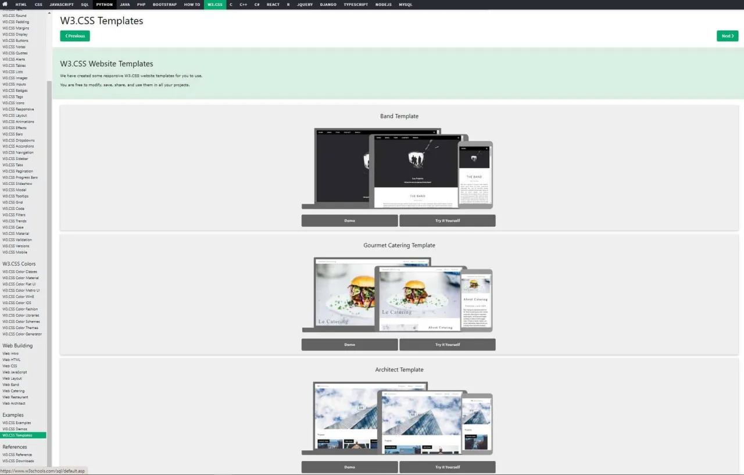Screen dimensions: 744x475
Task: Click the W3Schools home icon
Action: point(6,4)
